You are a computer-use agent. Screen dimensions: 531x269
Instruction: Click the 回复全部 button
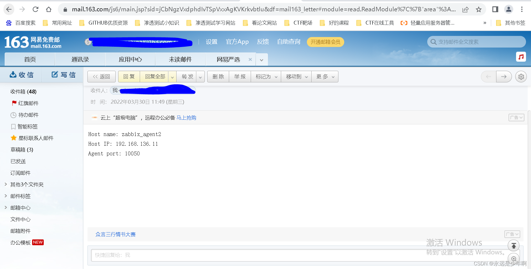(155, 77)
